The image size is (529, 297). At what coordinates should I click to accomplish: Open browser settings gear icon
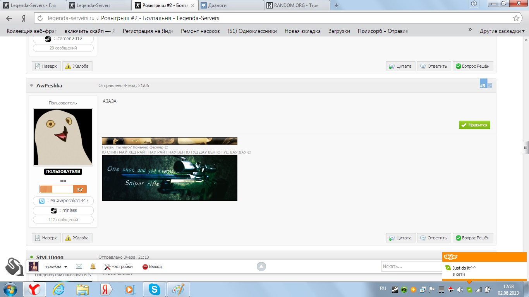[474, 3]
